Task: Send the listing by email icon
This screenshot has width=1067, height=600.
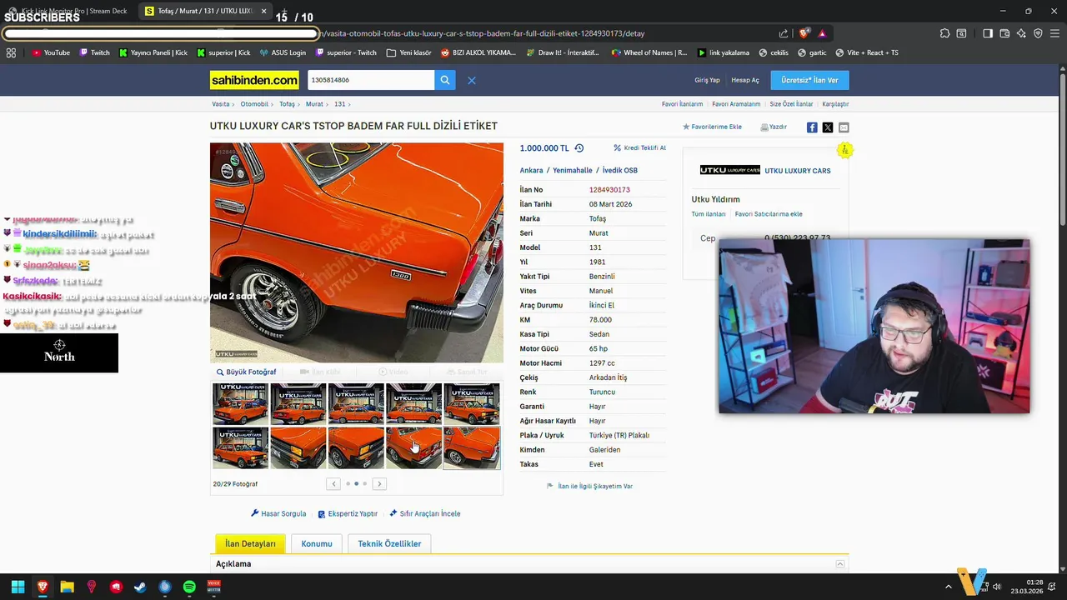Action: (844, 127)
